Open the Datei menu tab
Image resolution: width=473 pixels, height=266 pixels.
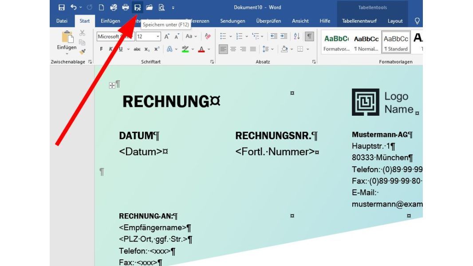[62, 21]
